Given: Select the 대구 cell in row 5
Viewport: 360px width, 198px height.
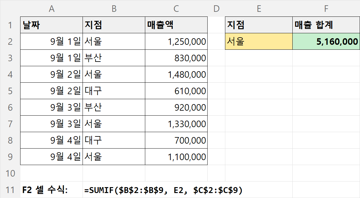Looking at the screenshot, I should 114,91.
